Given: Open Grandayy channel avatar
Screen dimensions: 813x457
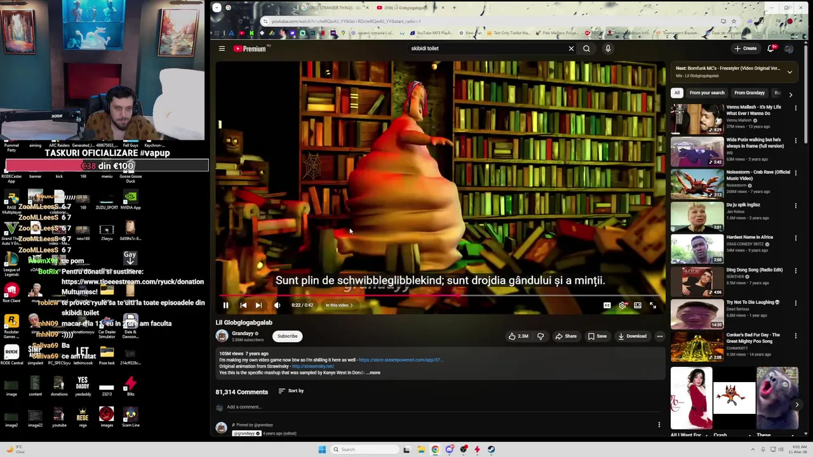Looking at the screenshot, I should click(x=222, y=336).
